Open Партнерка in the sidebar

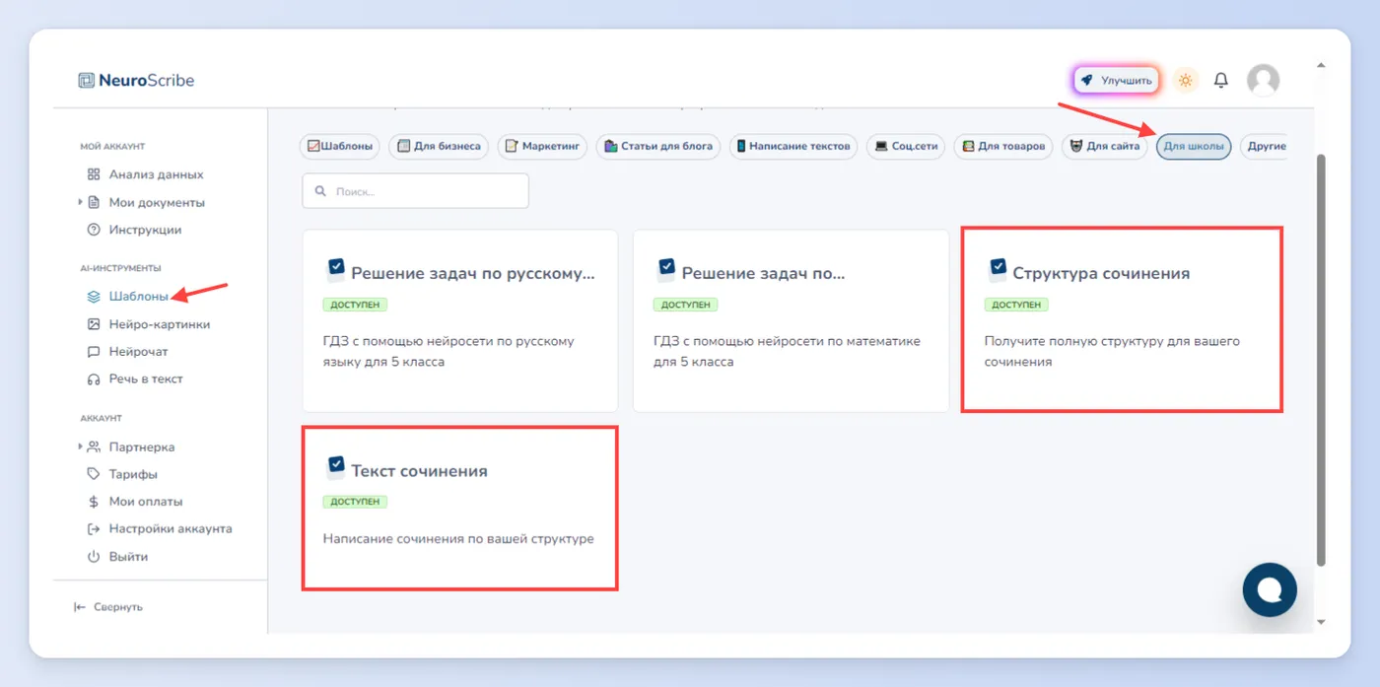tap(132, 447)
